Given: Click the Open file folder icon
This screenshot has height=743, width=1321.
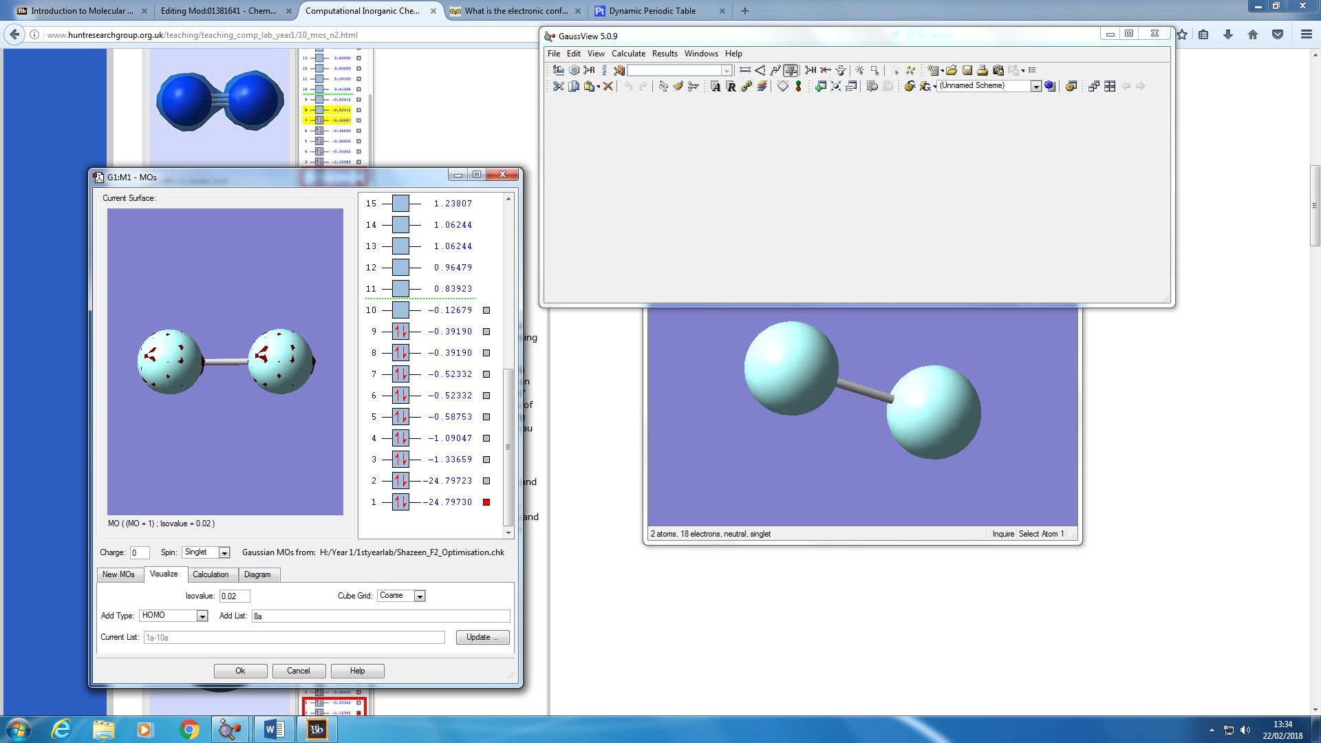Looking at the screenshot, I should pyautogui.click(x=952, y=70).
